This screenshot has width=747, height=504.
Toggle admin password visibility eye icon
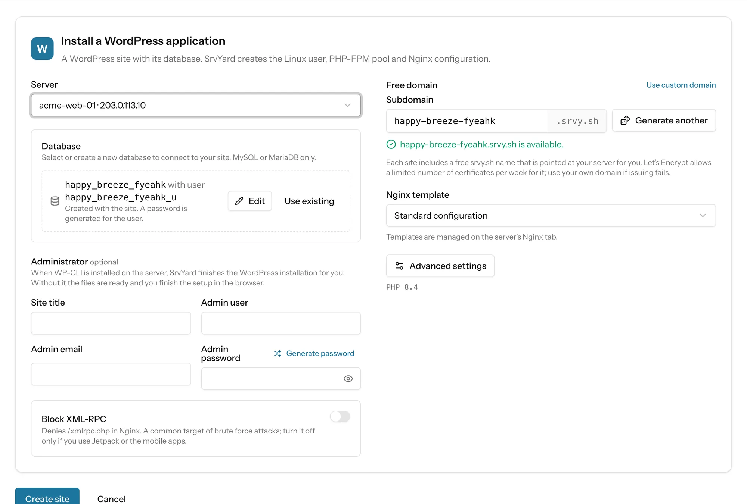(x=348, y=379)
